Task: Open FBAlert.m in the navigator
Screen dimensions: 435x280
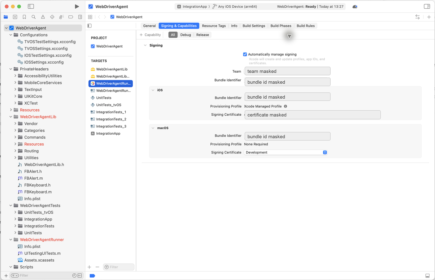Action: (x=33, y=178)
